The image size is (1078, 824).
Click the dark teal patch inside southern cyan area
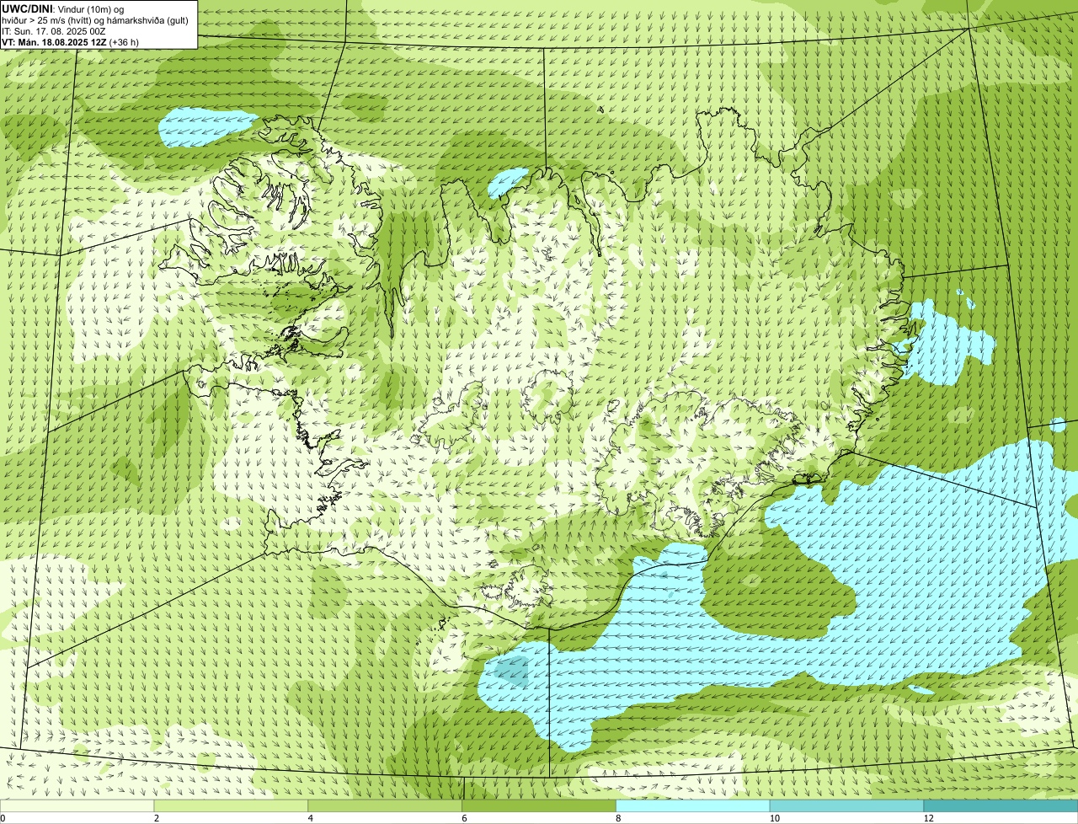point(511,672)
